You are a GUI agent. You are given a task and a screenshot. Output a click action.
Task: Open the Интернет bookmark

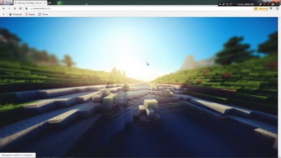click(x=16, y=14)
